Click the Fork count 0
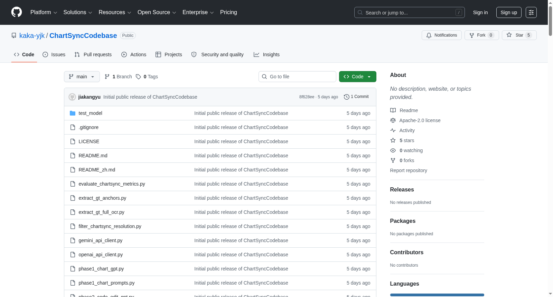Viewport: 553px width, 297px height. click(491, 35)
